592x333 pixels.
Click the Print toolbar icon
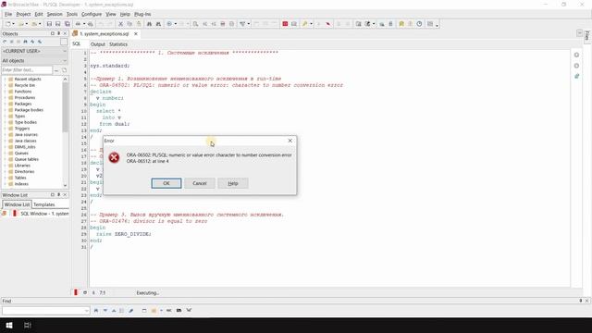[x=78, y=24]
